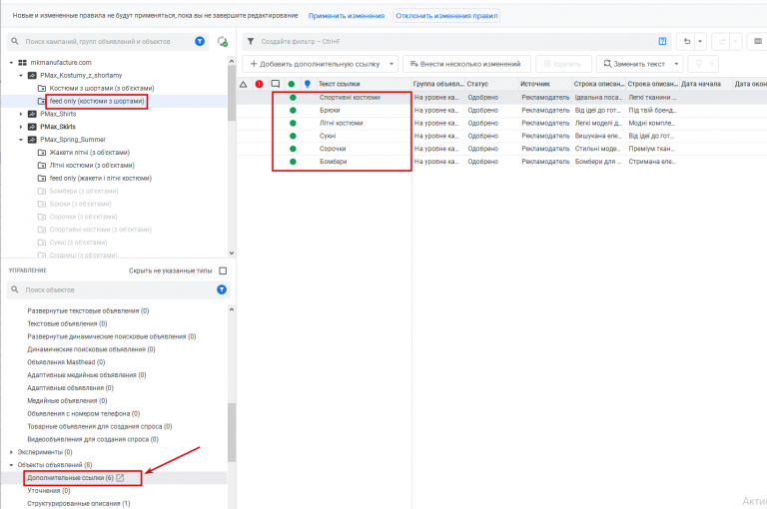Collapse the Объекты объявлений section

tap(11, 465)
